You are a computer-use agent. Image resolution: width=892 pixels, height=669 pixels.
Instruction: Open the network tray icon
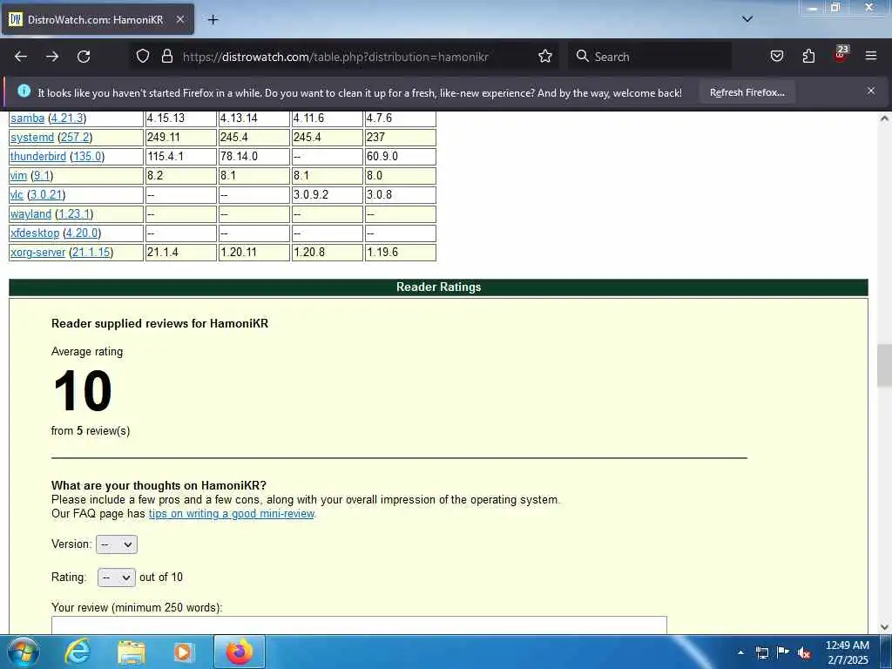tap(762, 652)
